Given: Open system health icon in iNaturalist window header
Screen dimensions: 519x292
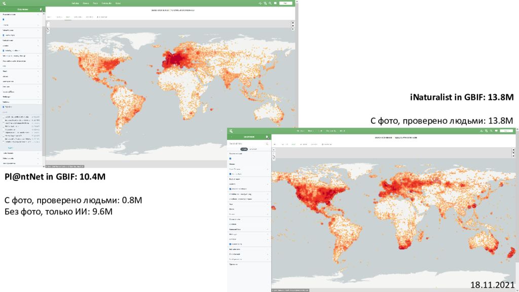Looking at the screenshot, I should (x=481, y=131).
